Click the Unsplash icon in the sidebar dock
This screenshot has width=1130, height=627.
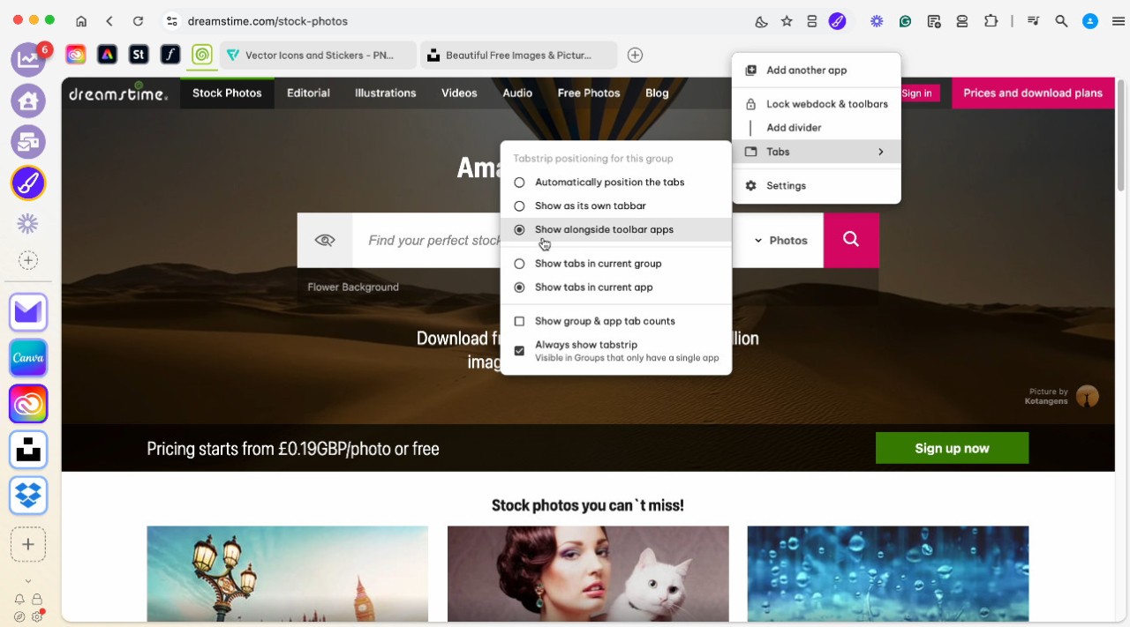pyautogui.click(x=28, y=449)
